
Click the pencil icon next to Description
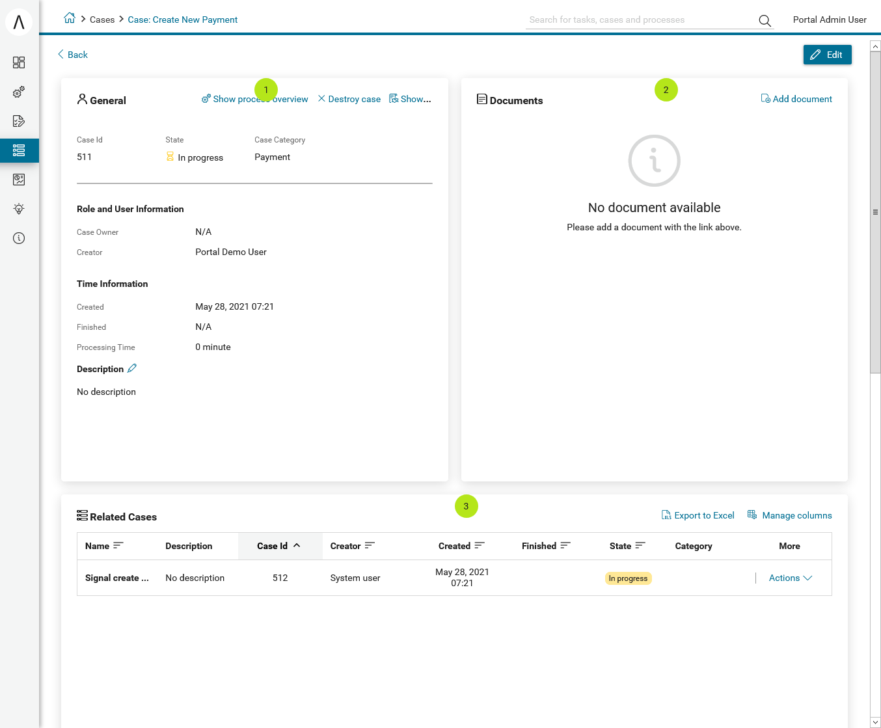coord(132,368)
